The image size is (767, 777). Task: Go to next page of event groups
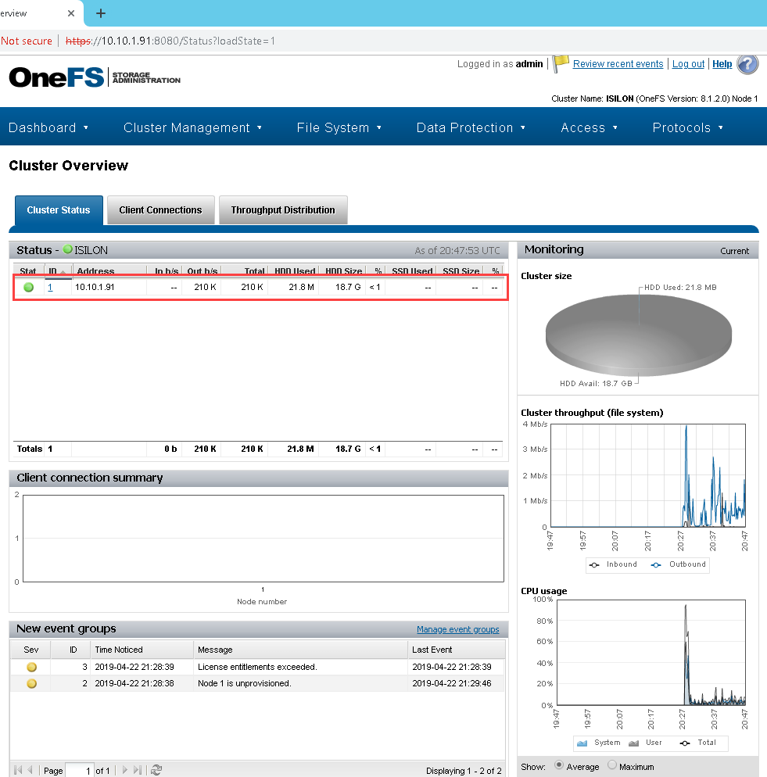click(124, 770)
